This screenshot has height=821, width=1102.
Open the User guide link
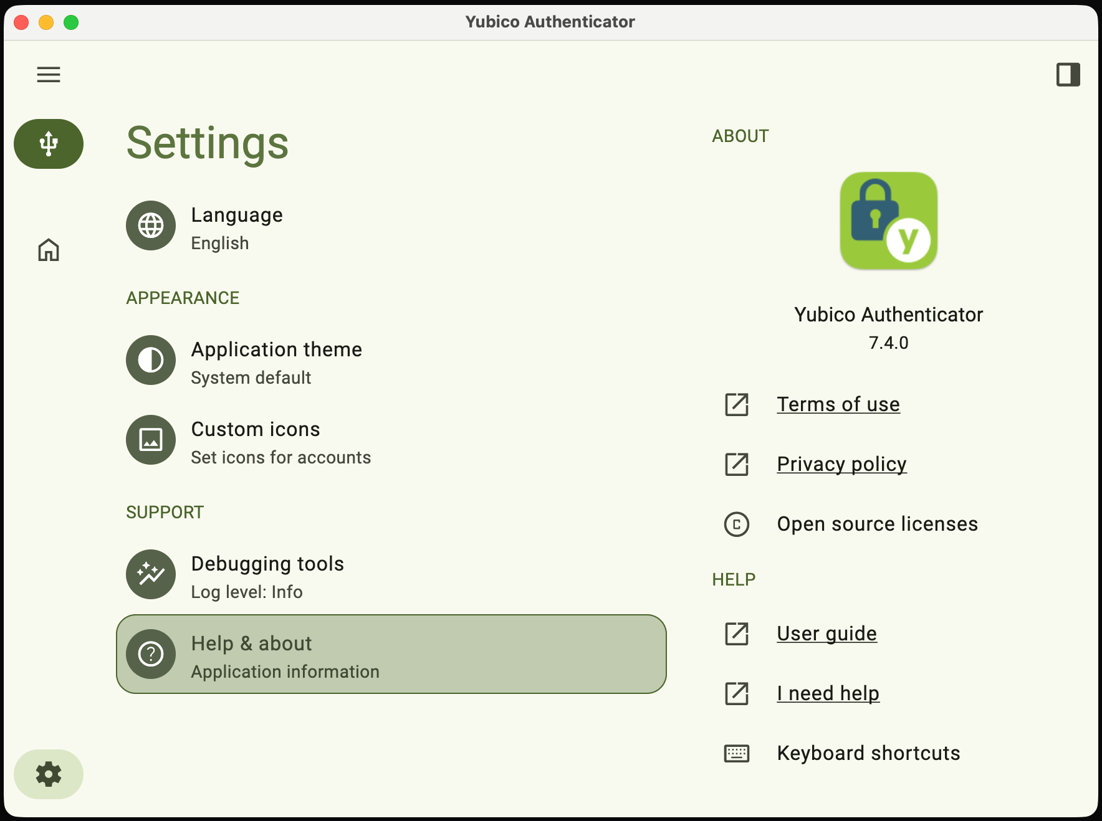(826, 634)
